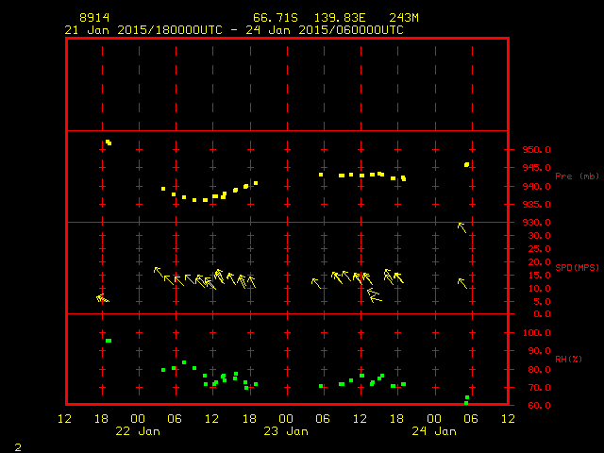This screenshot has height=453, width=604.
Task: Click the 22 Jan date label
Action: point(139,431)
